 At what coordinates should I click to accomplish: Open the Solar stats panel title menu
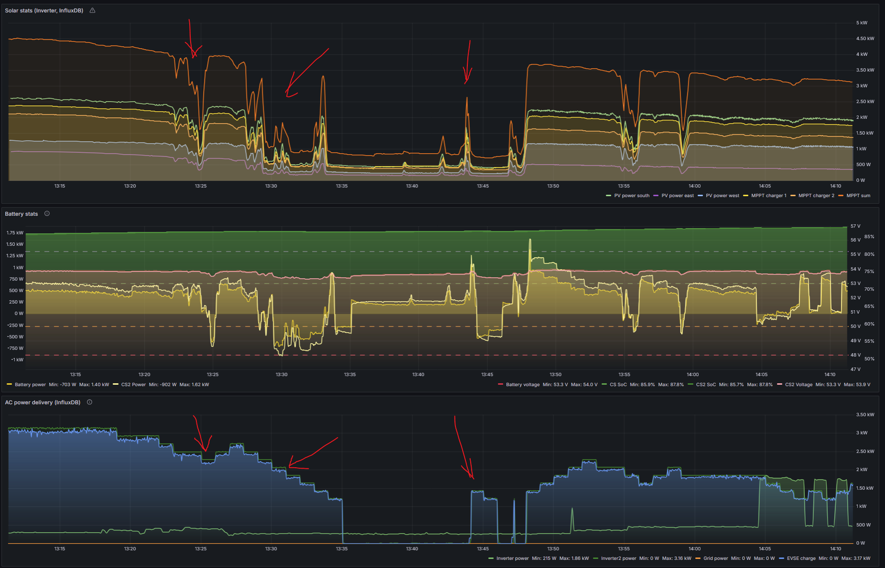44,11
